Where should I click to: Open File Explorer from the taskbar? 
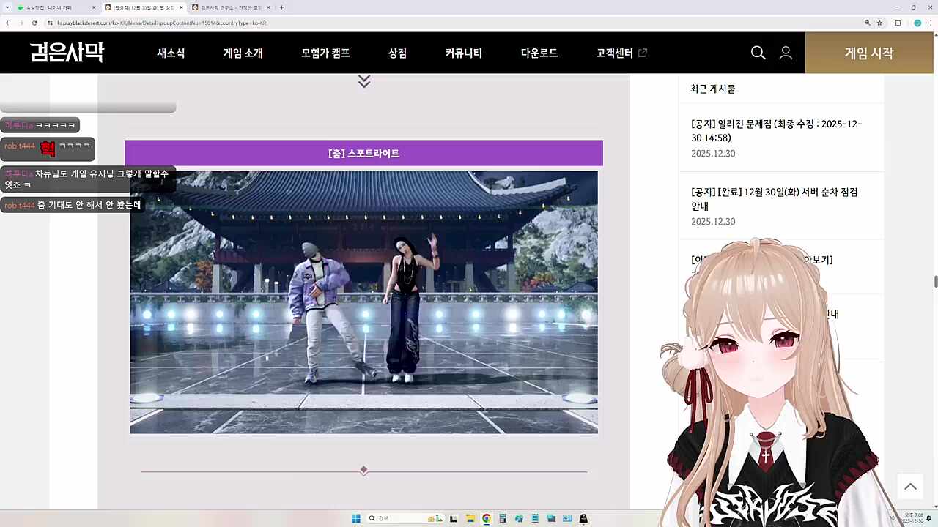tap(470, 518)
